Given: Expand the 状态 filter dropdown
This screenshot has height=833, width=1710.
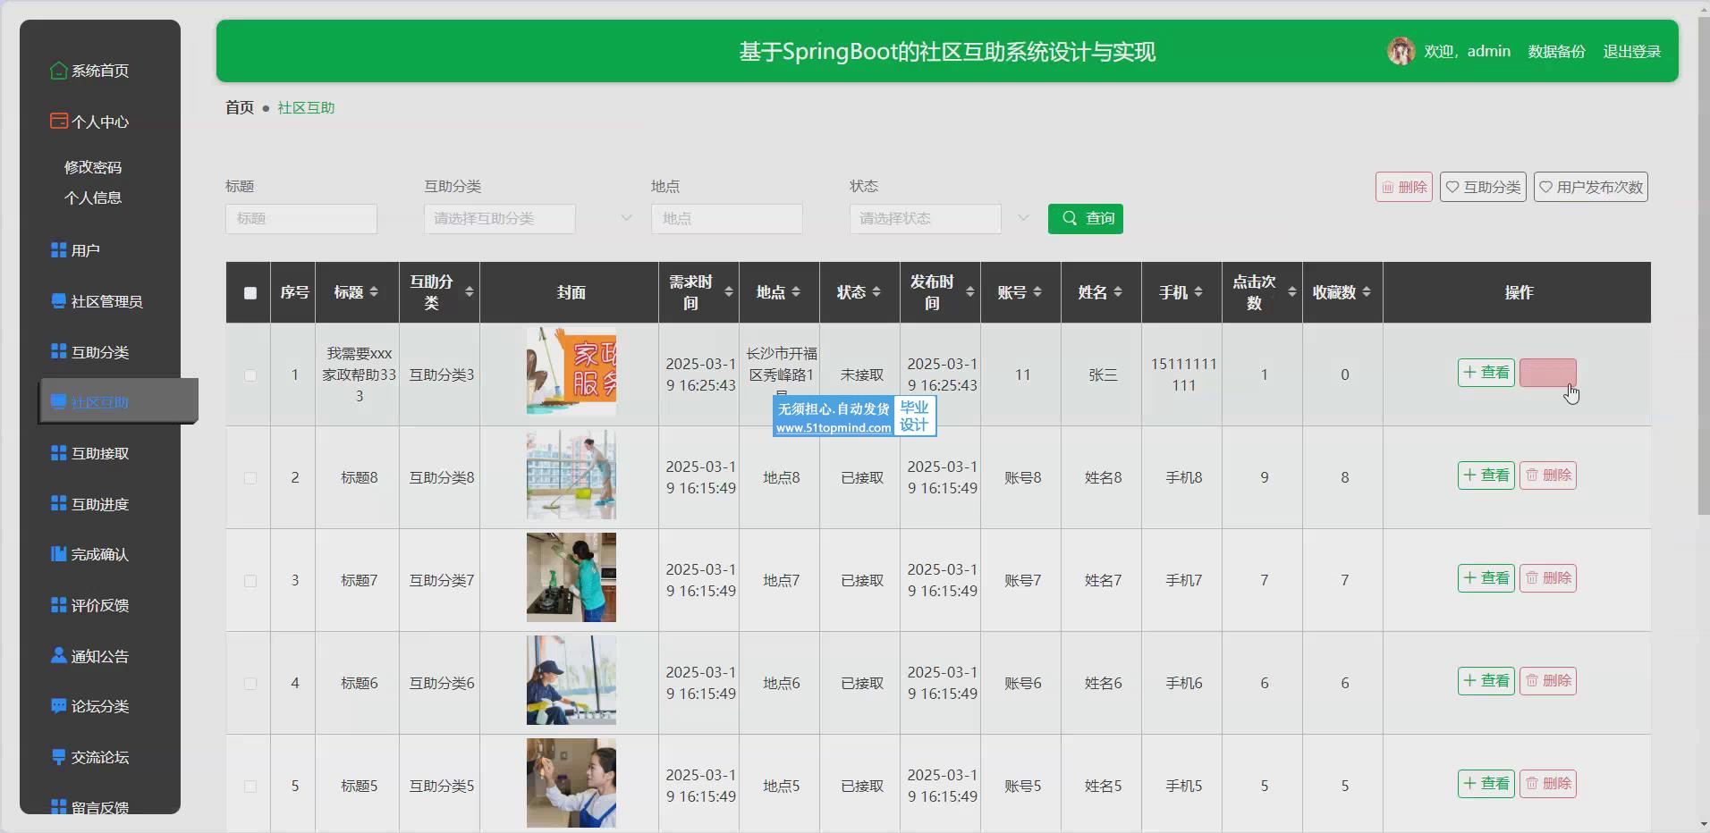Looking at the screenshot, I should pos(939,219).
